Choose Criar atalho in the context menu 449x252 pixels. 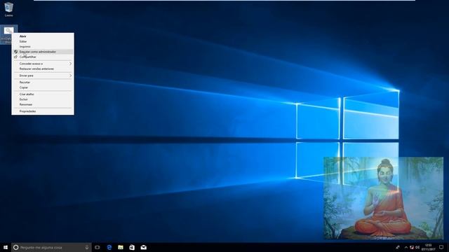pos(42,94)
